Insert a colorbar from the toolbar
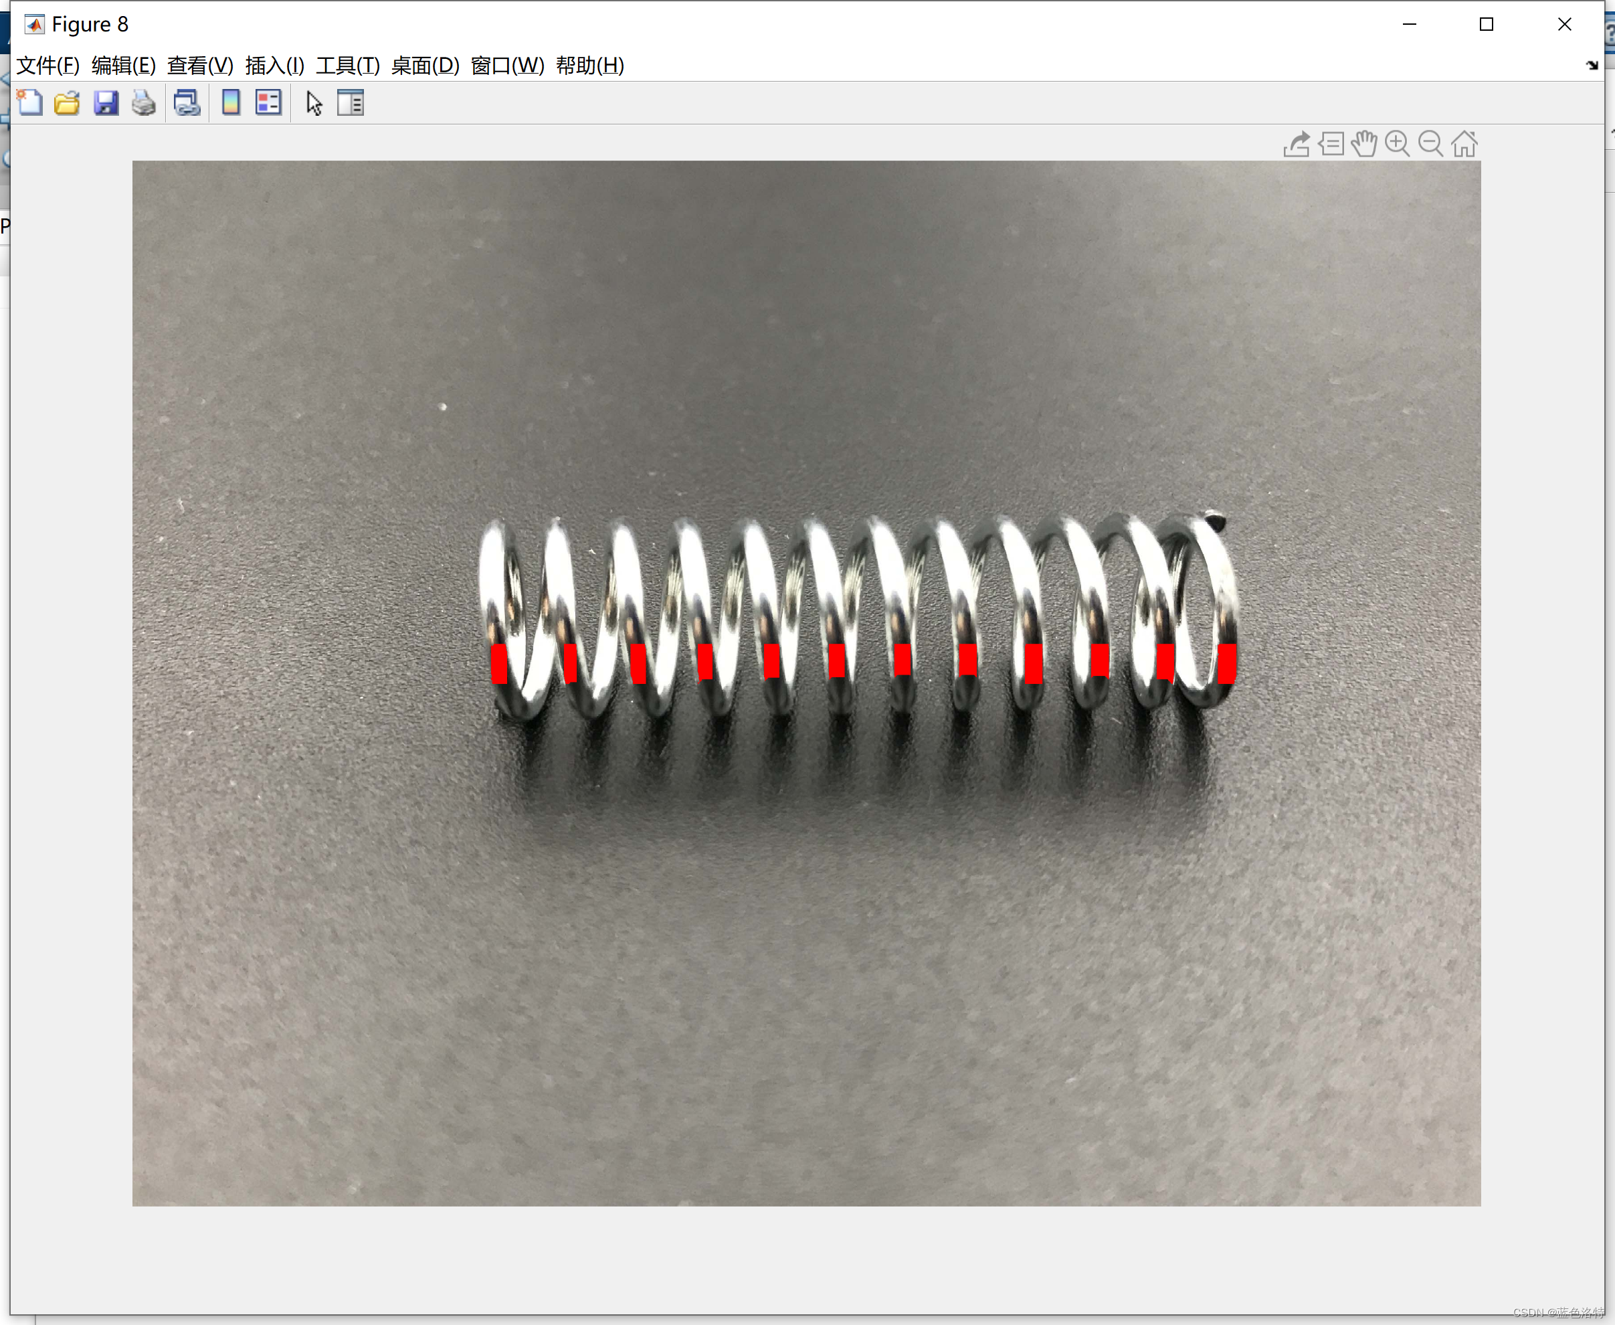 pos(230,102)
